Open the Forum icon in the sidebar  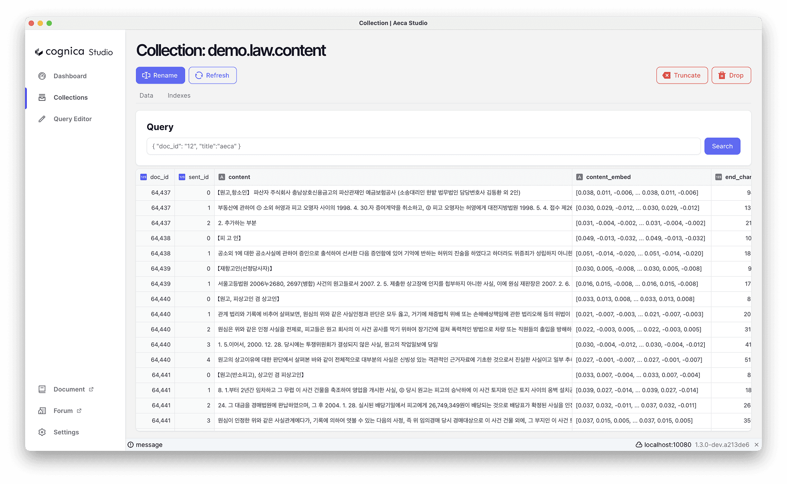[x=42, y=410]
